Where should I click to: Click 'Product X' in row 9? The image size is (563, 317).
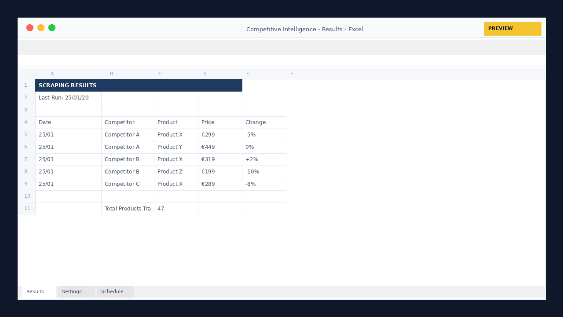point(176,184)
